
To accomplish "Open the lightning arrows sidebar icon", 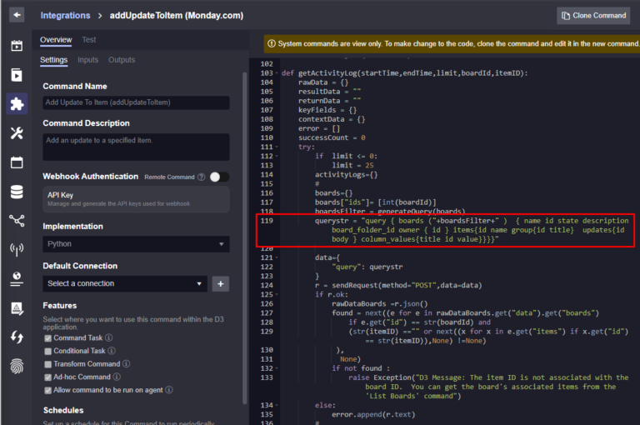I will 17,337.
